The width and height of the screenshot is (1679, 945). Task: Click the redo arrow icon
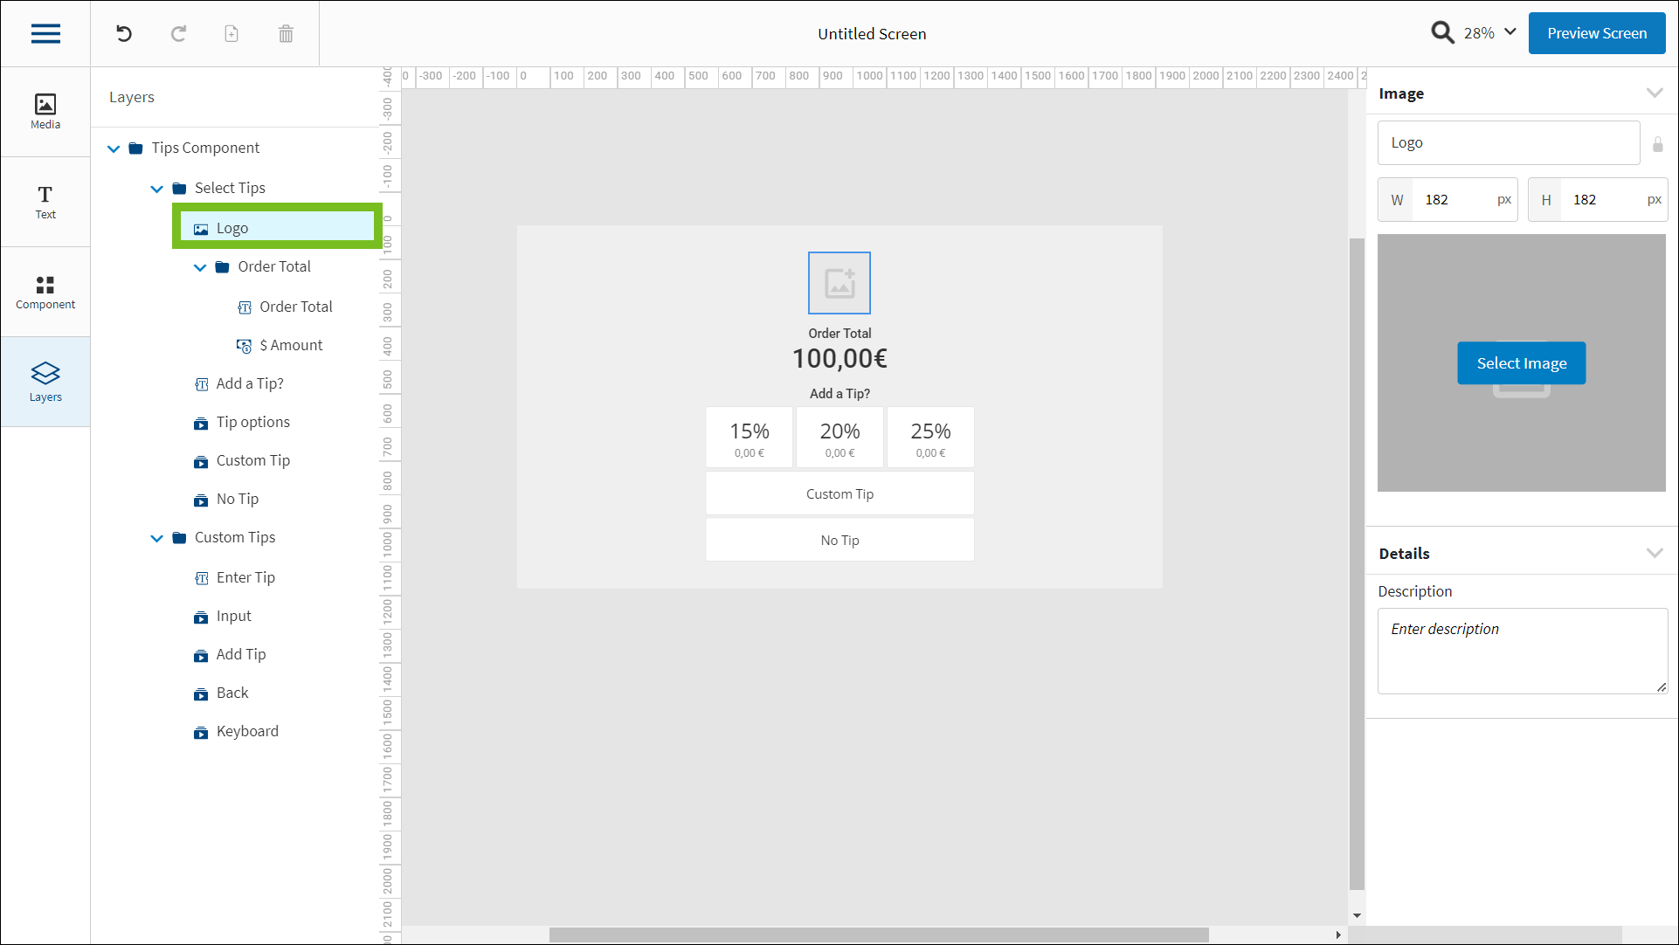coord(178,34)
